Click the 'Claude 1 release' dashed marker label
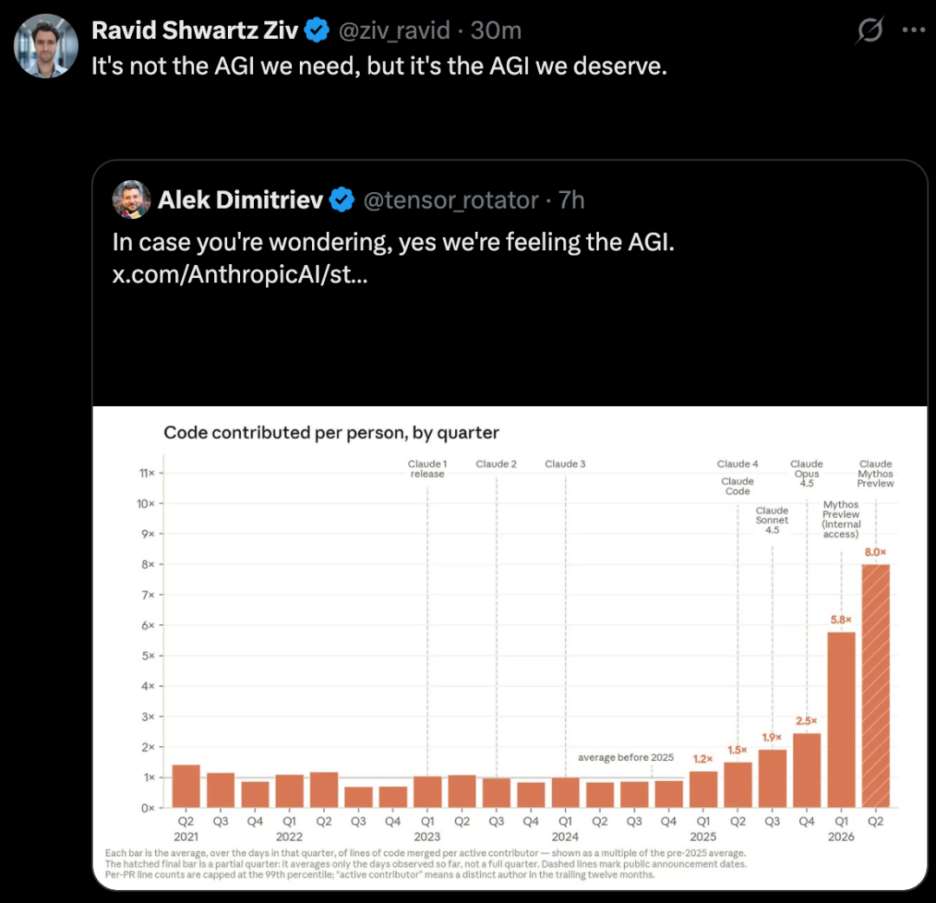The image size is (936, 903). [427, 468]
